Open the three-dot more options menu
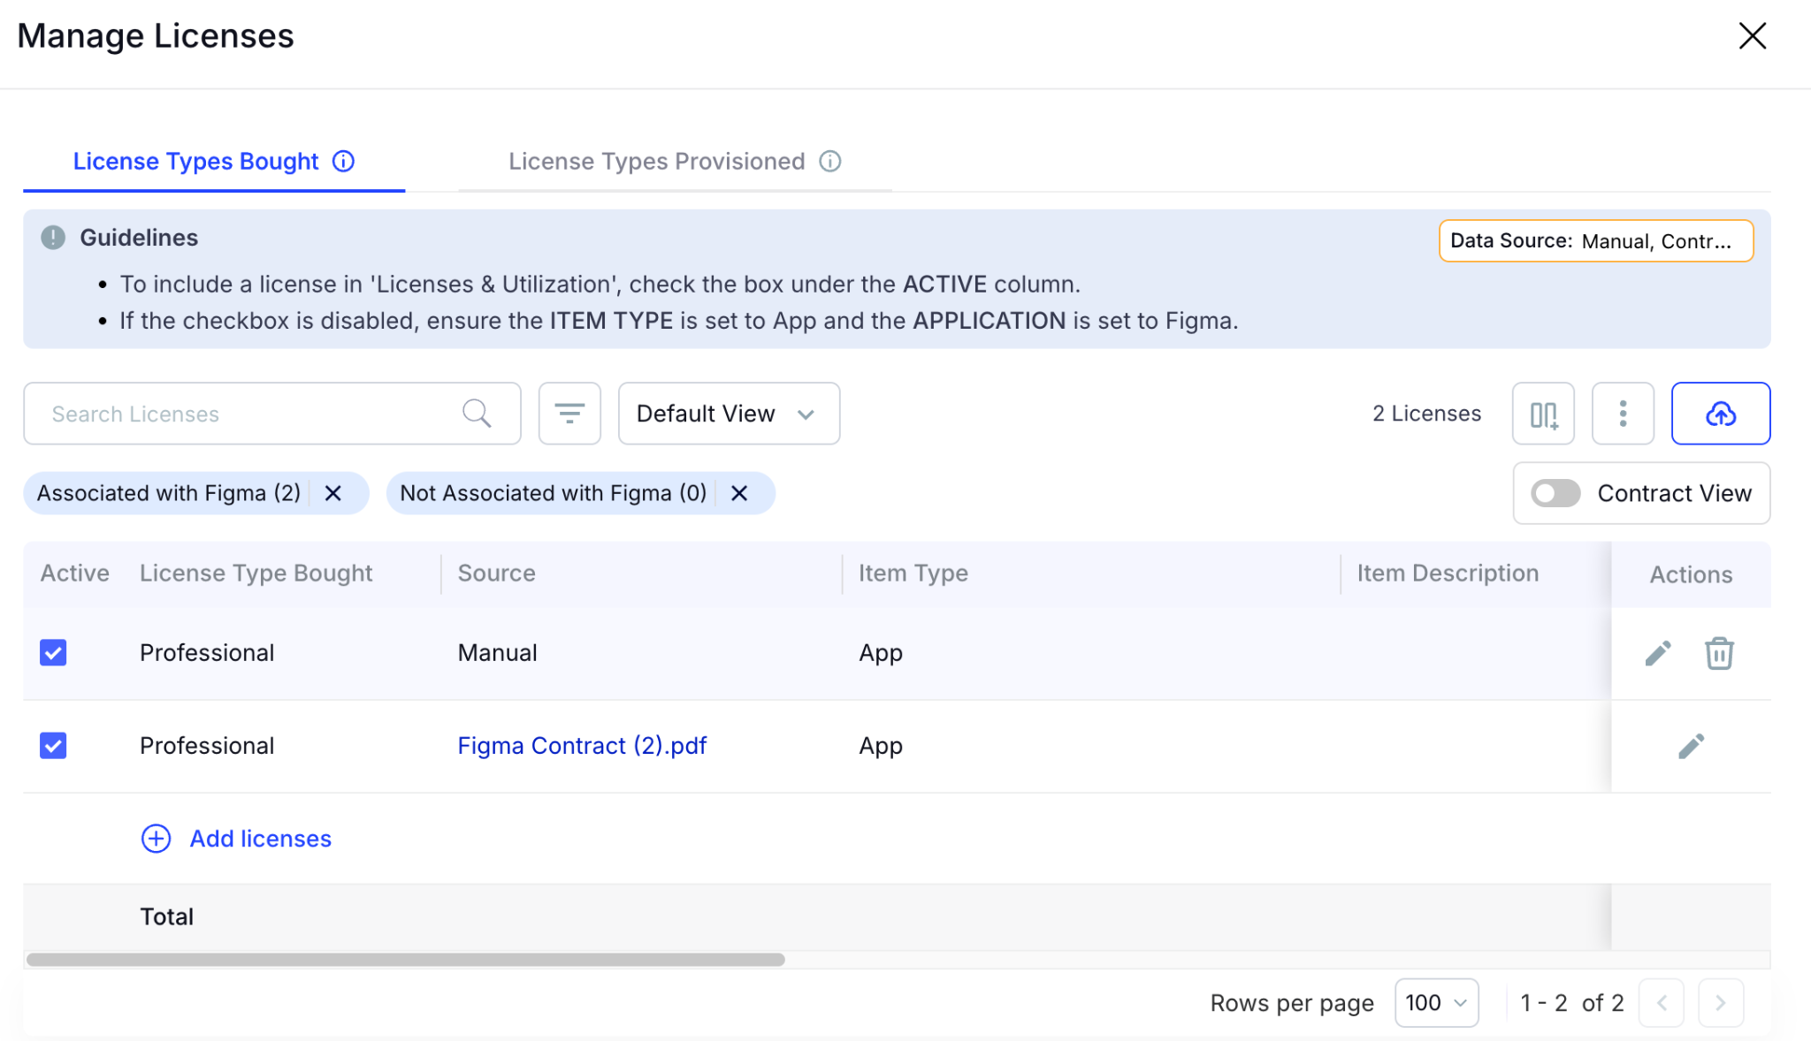Image resolution: width=1811 pixels, height=1041 pixels. 1623,414
